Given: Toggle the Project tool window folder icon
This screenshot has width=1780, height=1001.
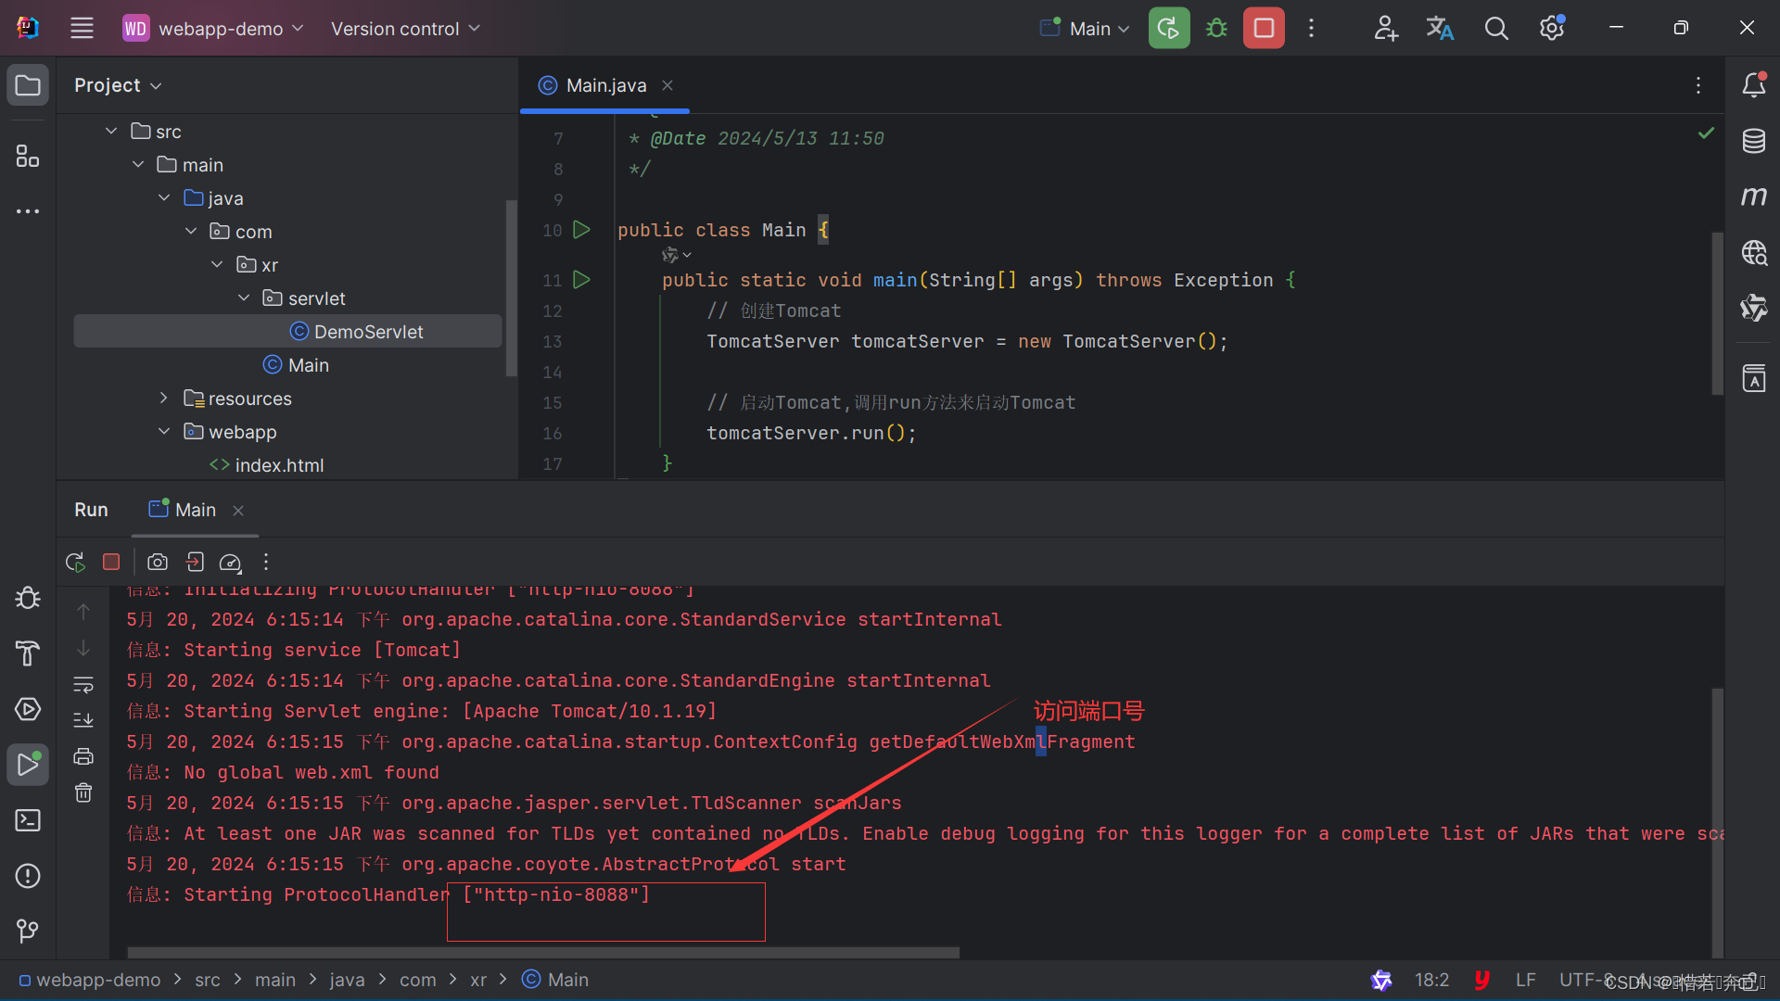Looking at the screenshot, I should 28,85.
